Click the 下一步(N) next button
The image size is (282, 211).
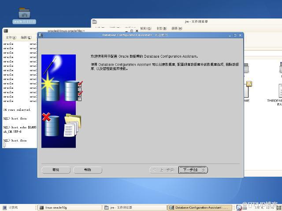coord(193,170)
